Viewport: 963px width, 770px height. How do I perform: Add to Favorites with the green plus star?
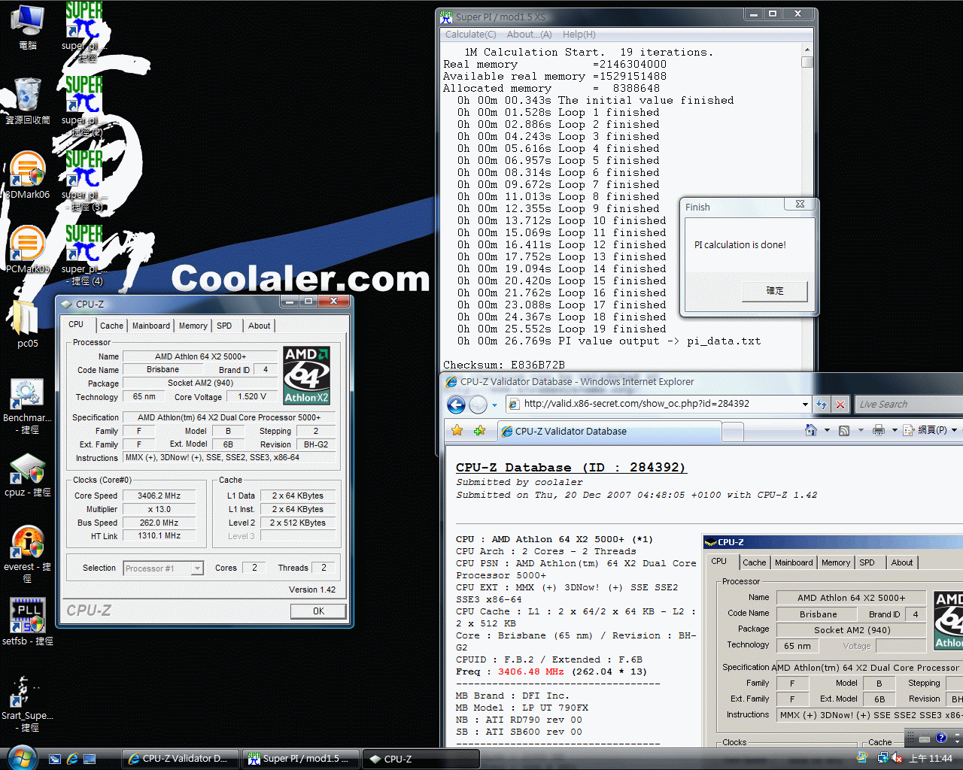[479, 430]
